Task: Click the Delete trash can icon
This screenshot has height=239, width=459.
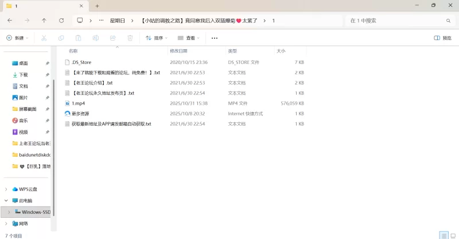Action: point(130,38)
